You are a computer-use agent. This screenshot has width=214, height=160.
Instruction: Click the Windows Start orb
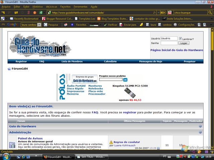[x=6, y=157]
